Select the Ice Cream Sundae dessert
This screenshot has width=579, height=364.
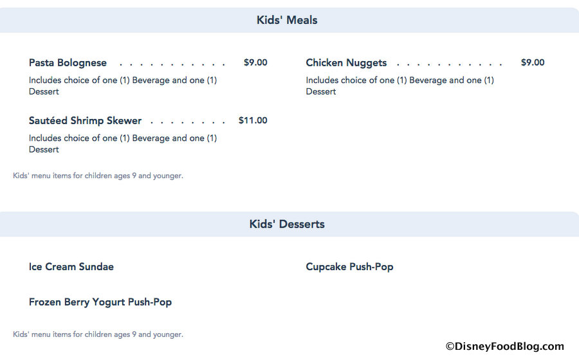[x=71, y=267]
